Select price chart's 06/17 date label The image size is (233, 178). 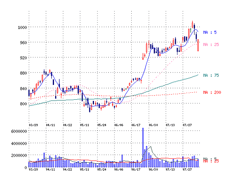136,125
